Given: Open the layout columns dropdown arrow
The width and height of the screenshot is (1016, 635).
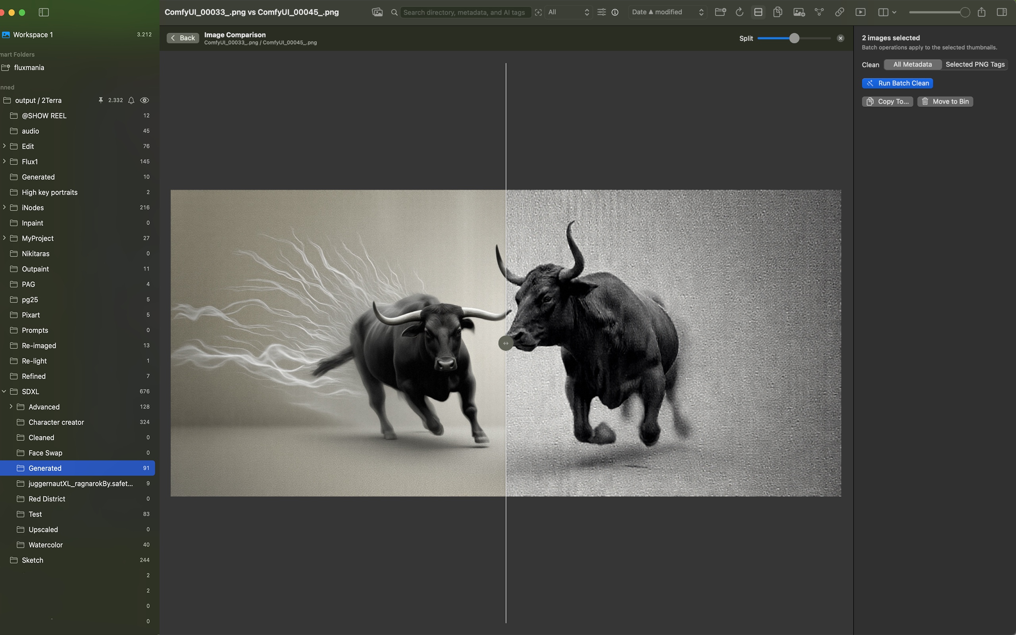Looking at the screenshot, I should [894, 12].
